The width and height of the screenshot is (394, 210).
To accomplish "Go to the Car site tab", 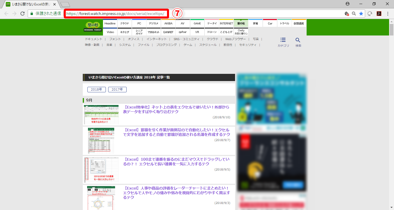I will pyautogui.click(x=270, y=23).
